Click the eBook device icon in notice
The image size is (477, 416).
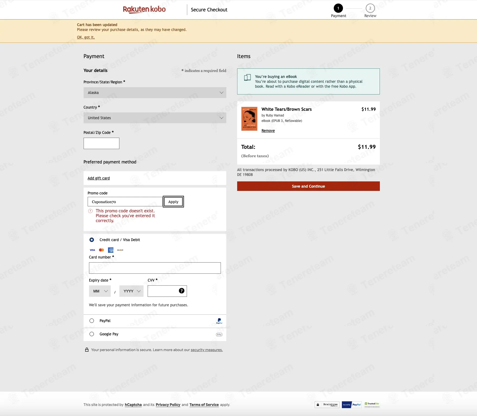247,78
